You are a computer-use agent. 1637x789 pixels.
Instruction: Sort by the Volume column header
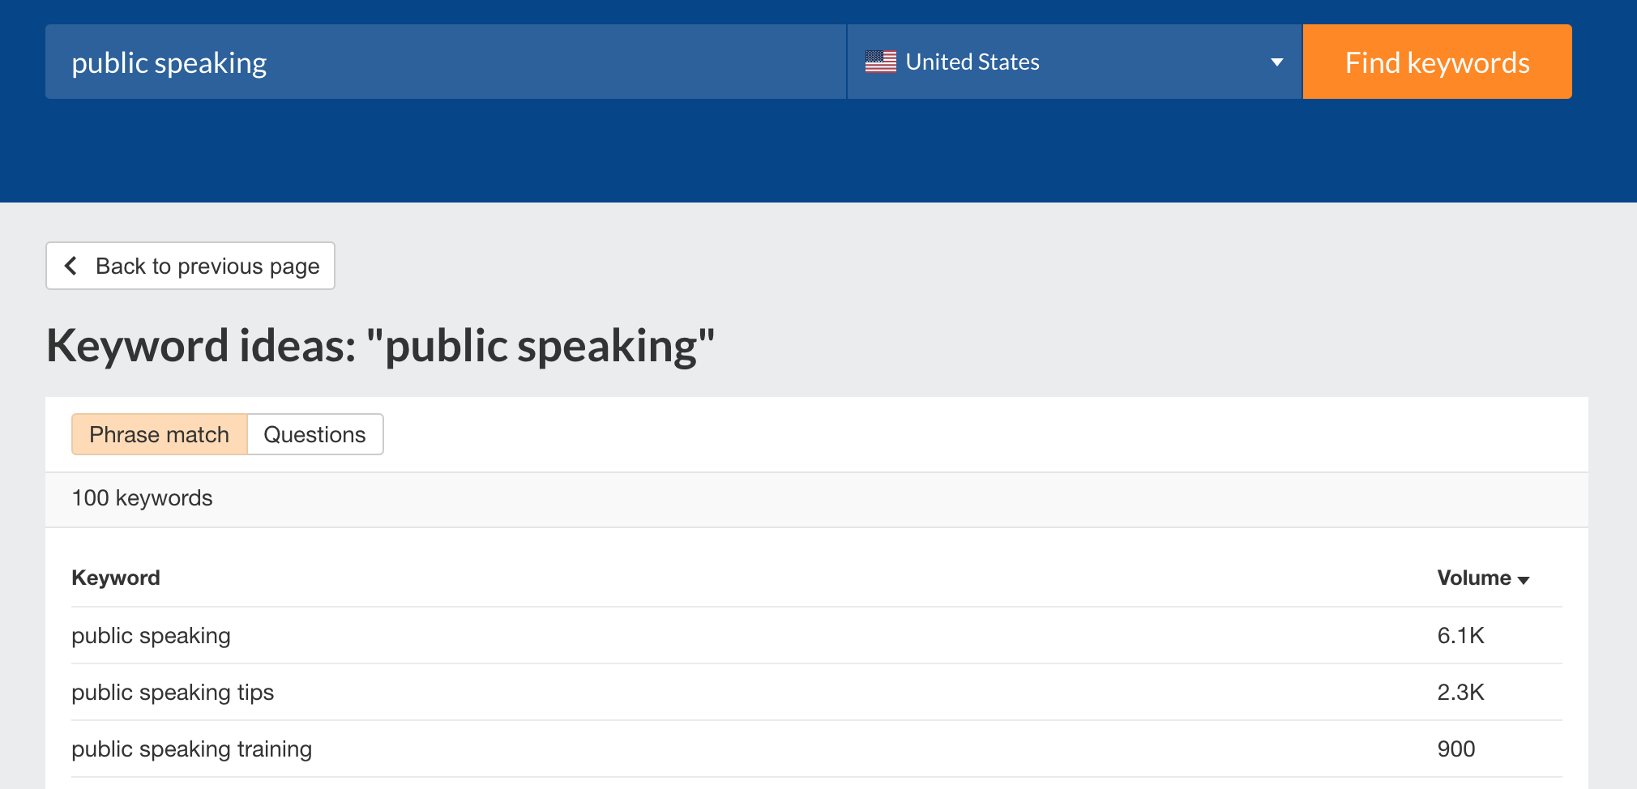coord(1483,578)
